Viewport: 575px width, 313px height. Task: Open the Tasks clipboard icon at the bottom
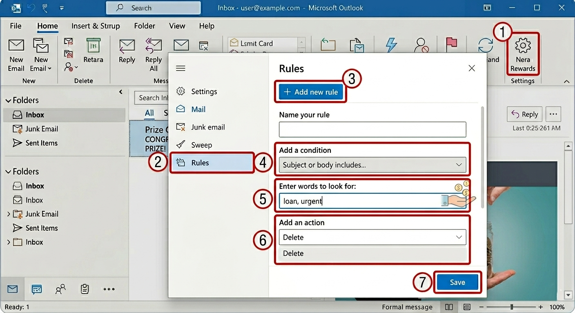85,289
